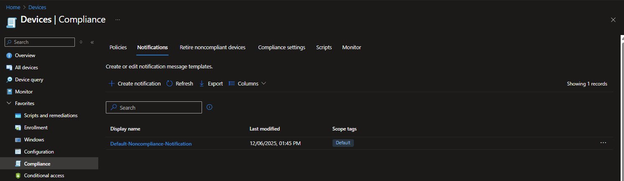Open Default-Noncompliance-Notification link
Image resolution: width=624 pixels, height=181 pixels.
click(x=151, y=143)
